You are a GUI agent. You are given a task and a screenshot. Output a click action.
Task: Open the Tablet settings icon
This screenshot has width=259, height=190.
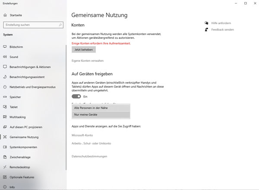pos(5,107)
